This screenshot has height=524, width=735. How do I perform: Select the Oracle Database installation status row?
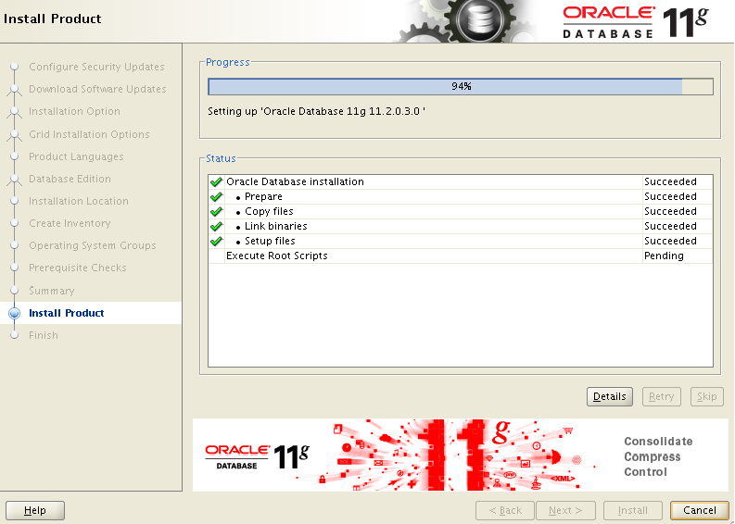(461, 181)
